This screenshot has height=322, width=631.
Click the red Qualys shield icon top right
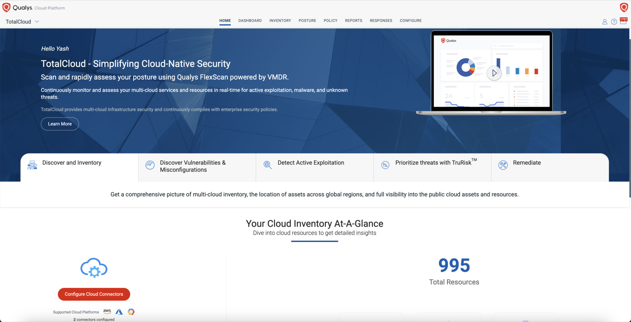click(624, 6)
